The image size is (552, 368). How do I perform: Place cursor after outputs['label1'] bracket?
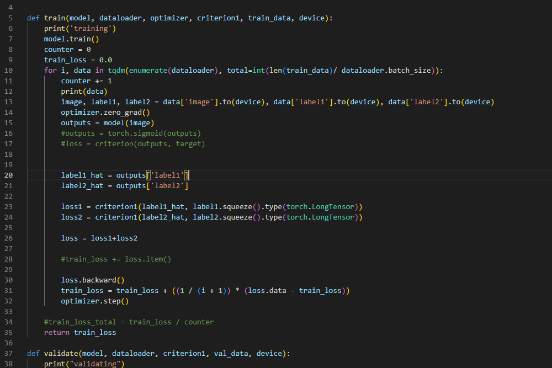pos(190,175)
